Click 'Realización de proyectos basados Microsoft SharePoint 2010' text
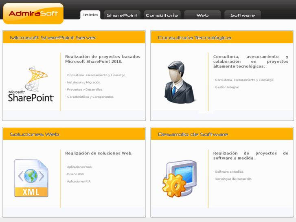 103,59
